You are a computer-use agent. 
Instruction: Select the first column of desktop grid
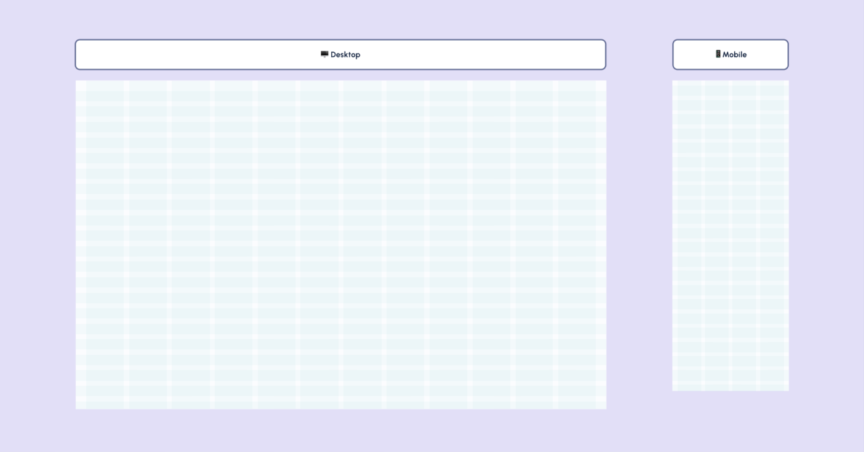pos(105,244)
